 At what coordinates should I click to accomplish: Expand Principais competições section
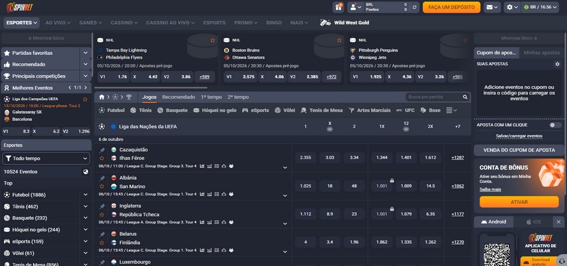pos(85,76)
